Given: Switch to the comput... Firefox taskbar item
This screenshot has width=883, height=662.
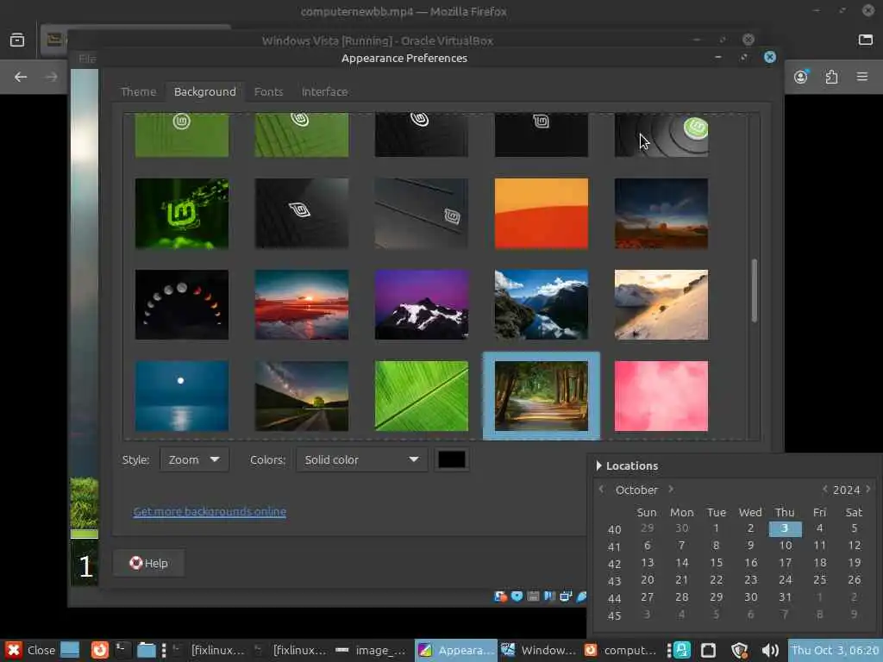Looking at the screenshot, I should tap(621, 650).
